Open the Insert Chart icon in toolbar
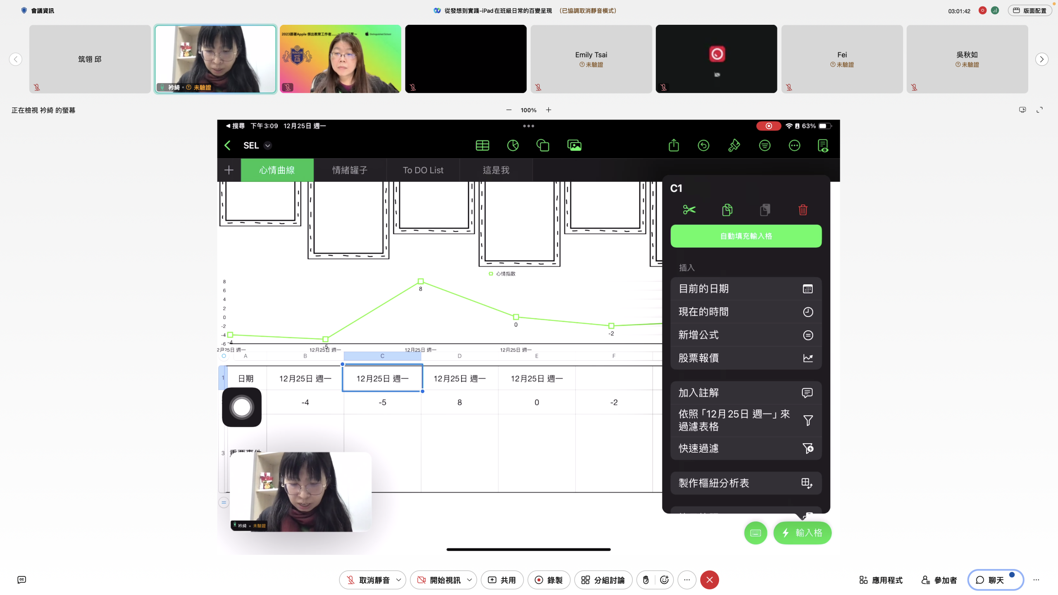The image size is (1058, 595). [x=512, y=145]
